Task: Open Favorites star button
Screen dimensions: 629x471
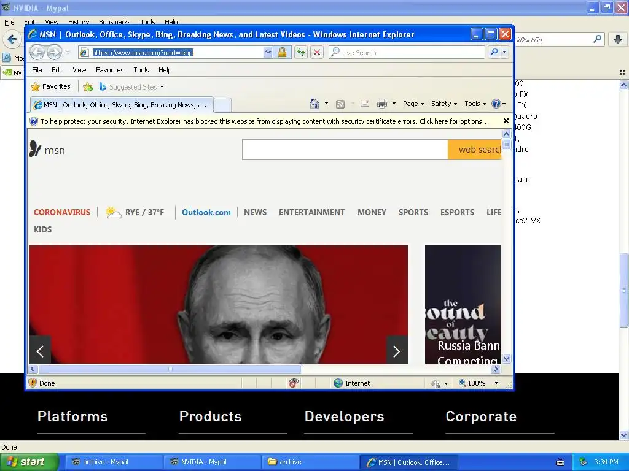Action: [x=51, y=86]
